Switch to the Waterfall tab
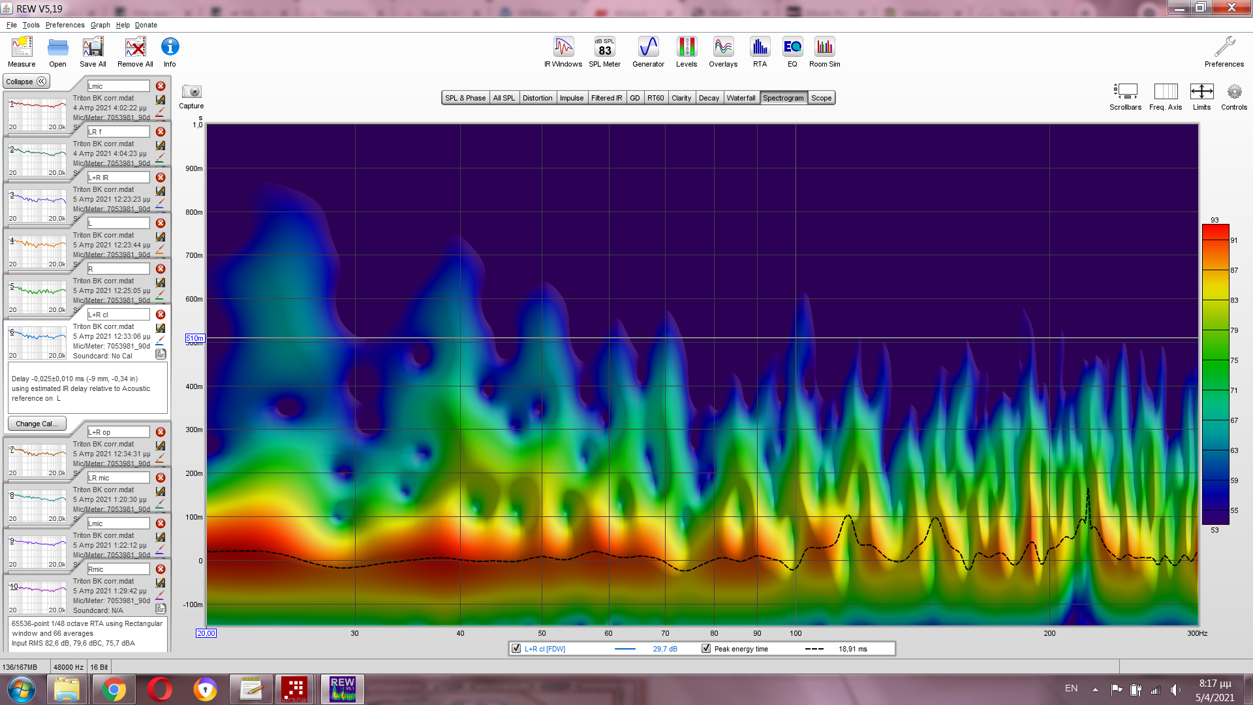 pos(741,98)
